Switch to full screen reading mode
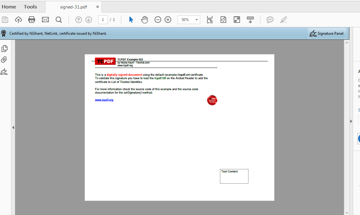The width and height of the screenshot is (360, 215). pyautogui.click(x=237, y=19)
